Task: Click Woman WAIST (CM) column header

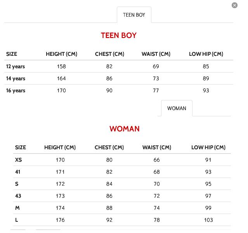Action: pos(156,148)
